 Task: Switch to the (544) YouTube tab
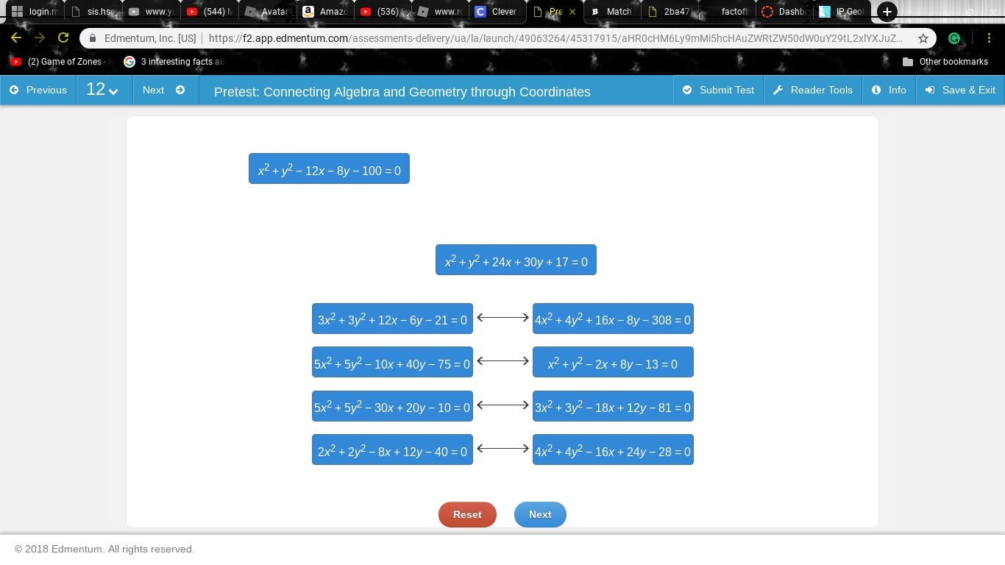[x=209, y=12]
